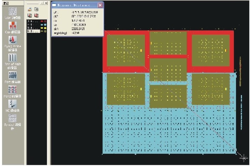Click the top-left layer panel toolbar icon

pos(30,9)
